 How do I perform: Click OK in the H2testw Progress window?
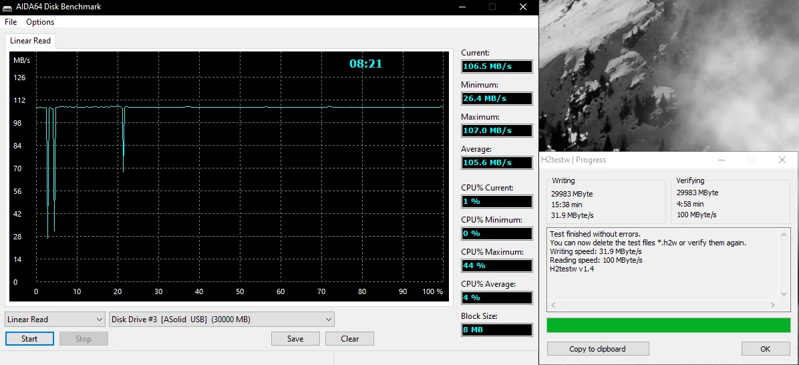(x=766, y=349)
